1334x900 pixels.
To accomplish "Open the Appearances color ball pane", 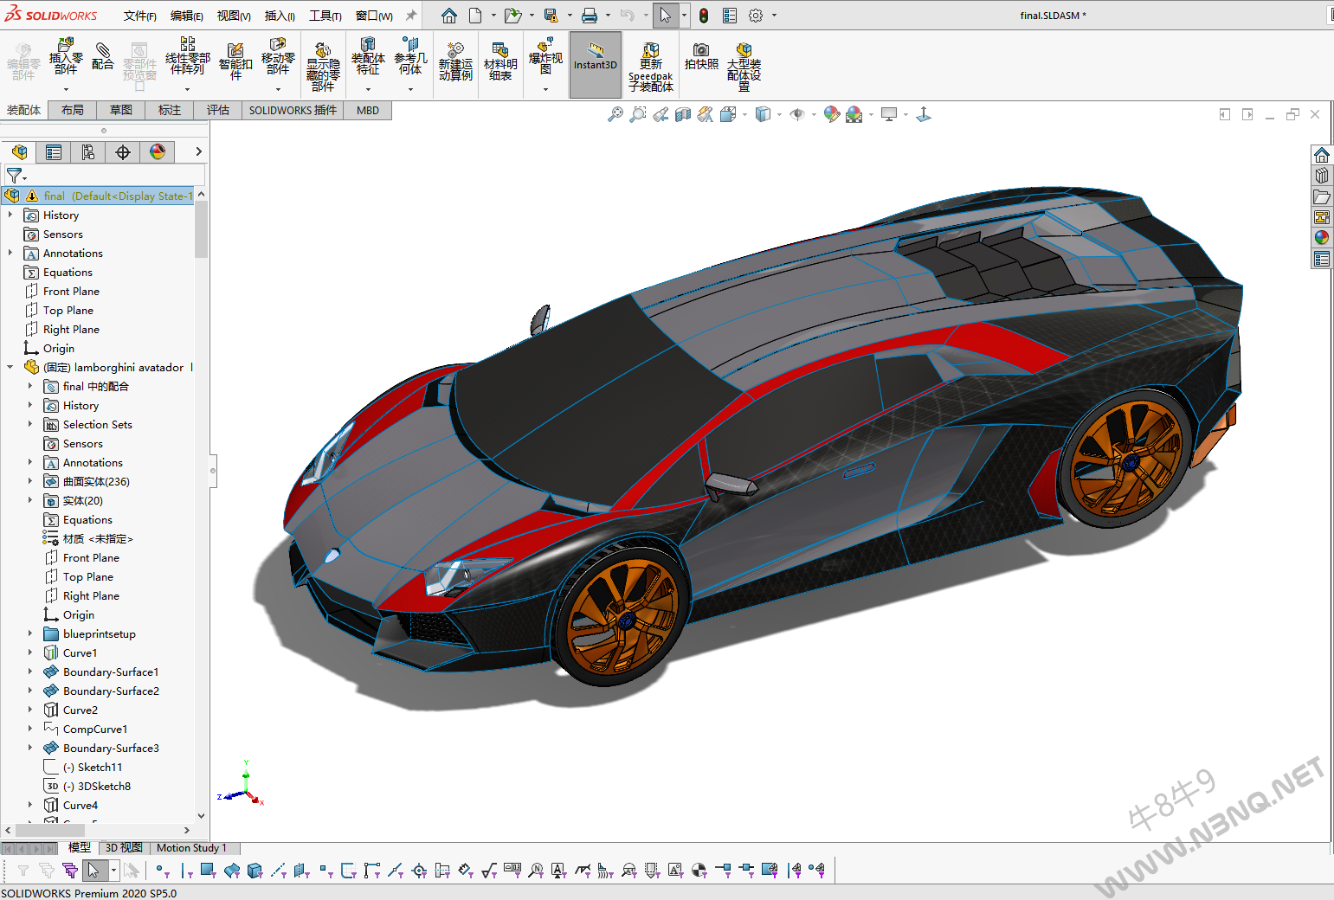I will pyautogui.click(x=1322, y=238).
